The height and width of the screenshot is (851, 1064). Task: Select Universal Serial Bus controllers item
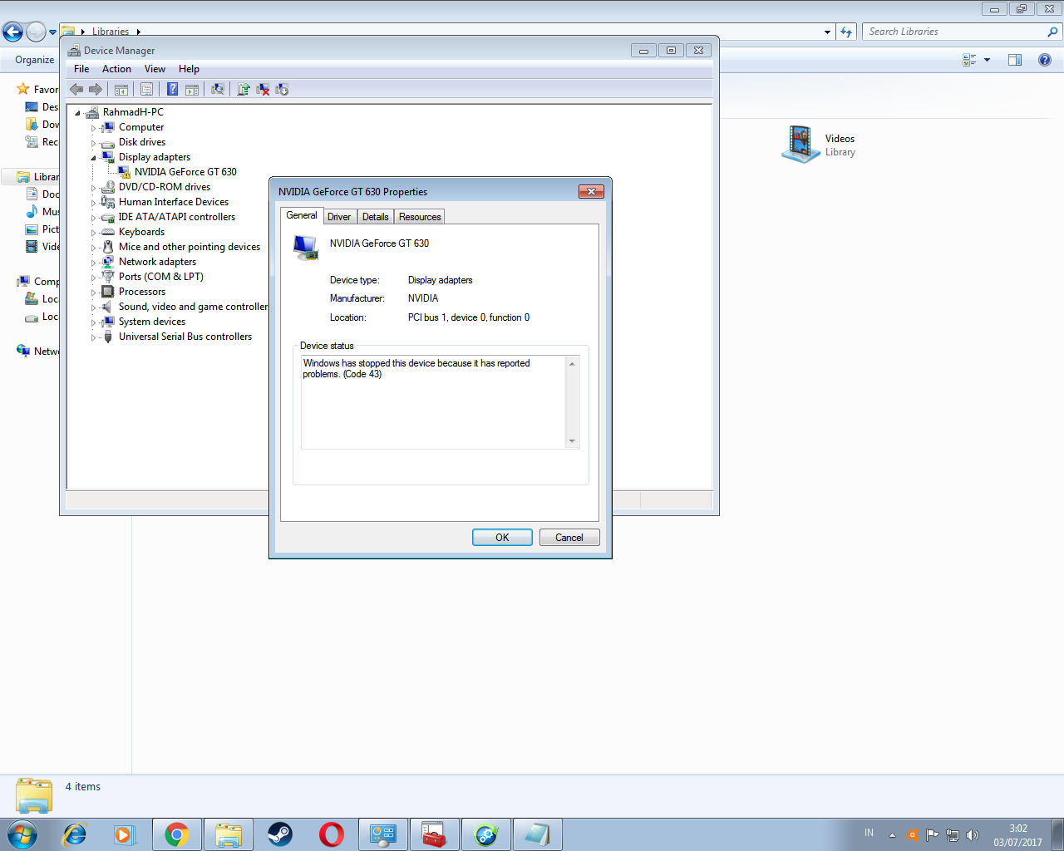(185, 337)
